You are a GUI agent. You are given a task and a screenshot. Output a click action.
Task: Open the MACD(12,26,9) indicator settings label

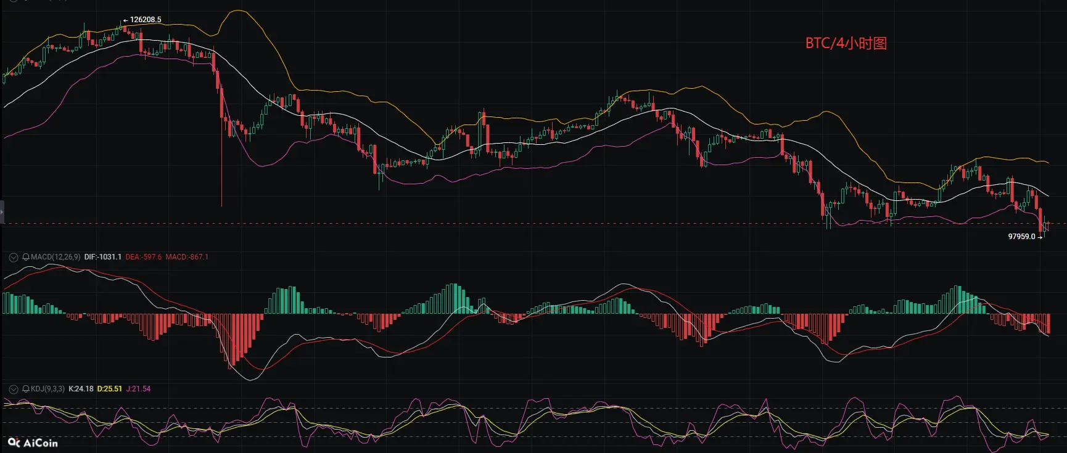coord(56,257)
